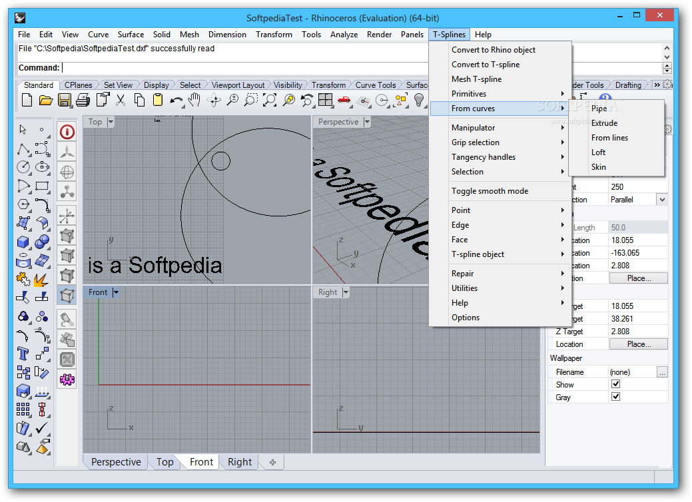Select the arrow pointer tool
Screen dimensions: 692x502
(23, 129)
